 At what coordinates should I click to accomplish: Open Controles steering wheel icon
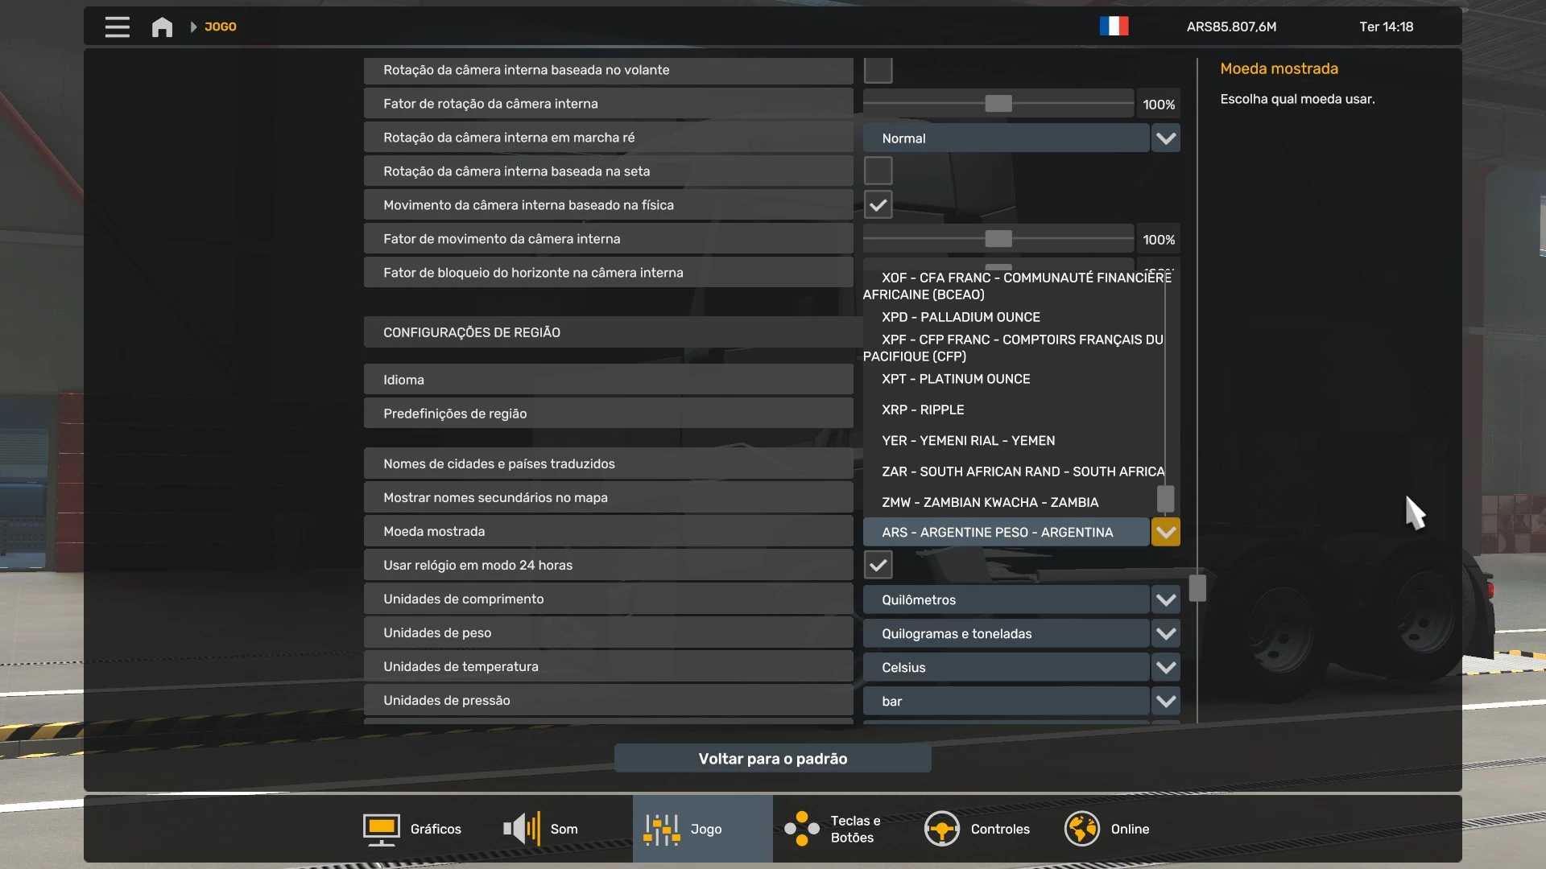point(941,829)
